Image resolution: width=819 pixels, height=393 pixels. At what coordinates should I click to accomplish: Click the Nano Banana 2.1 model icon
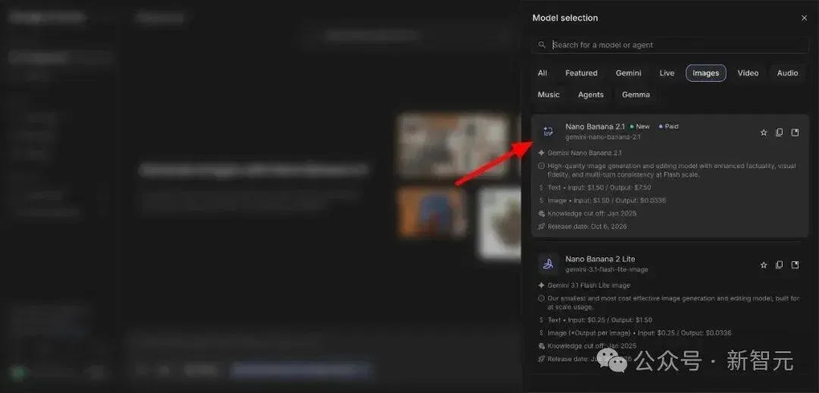[x=548, y=131]
